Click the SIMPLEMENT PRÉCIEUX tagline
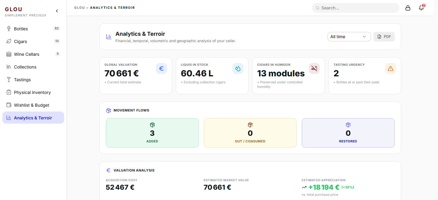 26,15
